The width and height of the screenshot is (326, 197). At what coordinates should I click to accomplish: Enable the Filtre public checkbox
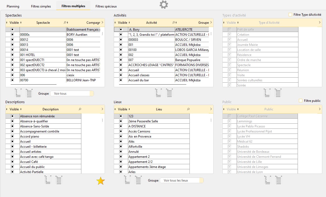[x=301, y=101]
